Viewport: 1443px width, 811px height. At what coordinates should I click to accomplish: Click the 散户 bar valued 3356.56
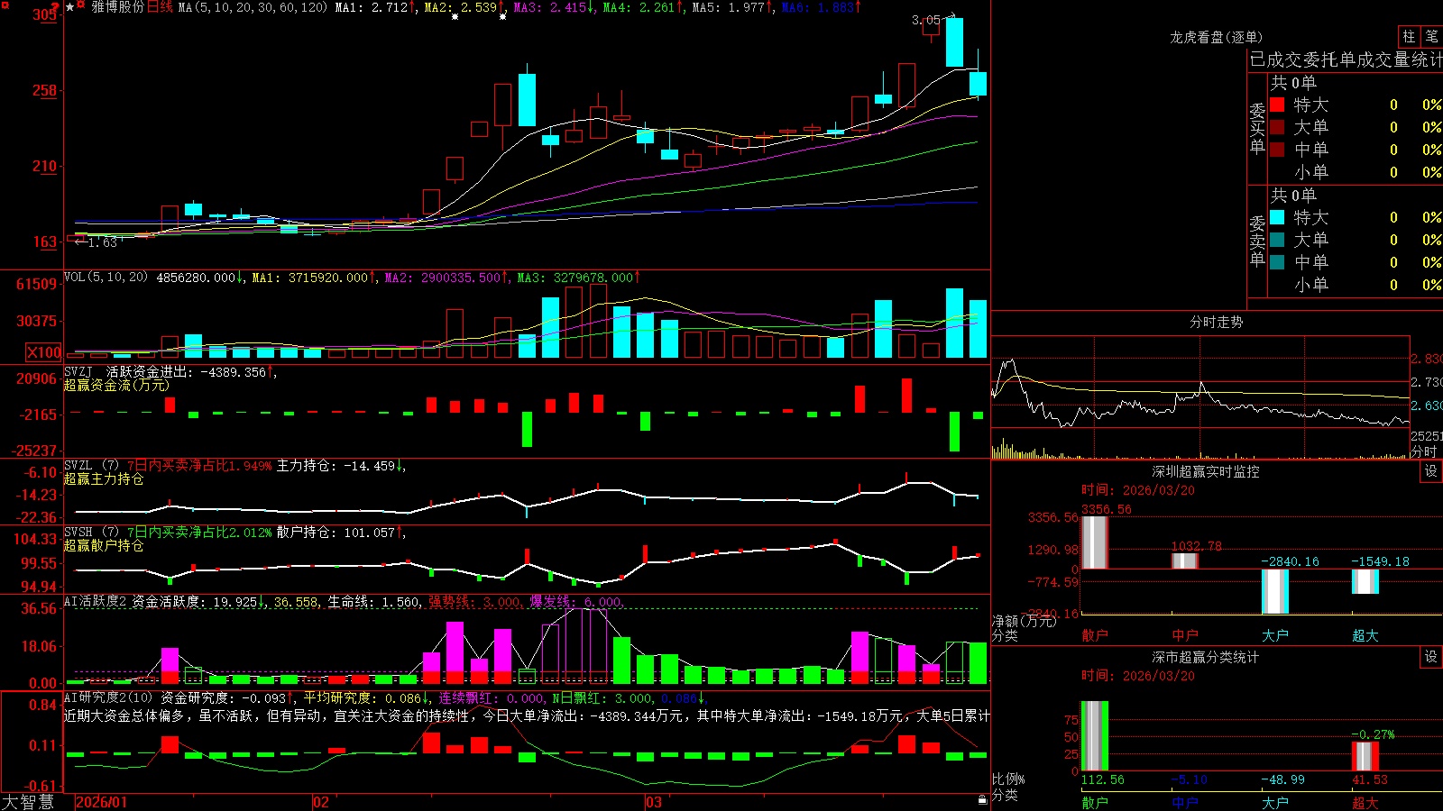tap(1095, 542)
